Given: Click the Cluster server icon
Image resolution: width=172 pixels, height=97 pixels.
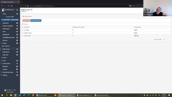Looking at the screenshot, I should point(17,43).
